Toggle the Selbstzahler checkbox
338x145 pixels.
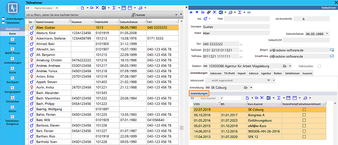coord(319,66)
